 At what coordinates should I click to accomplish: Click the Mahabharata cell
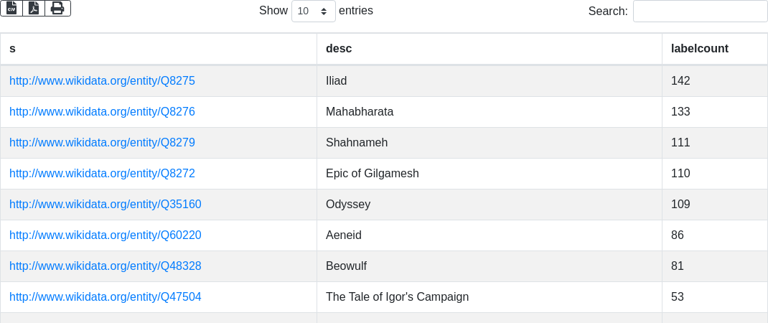(x=360, y=112)
